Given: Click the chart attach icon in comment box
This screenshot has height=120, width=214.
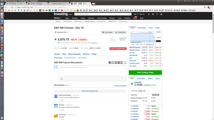Looking at the screenshot, I should tap(62, 79).
